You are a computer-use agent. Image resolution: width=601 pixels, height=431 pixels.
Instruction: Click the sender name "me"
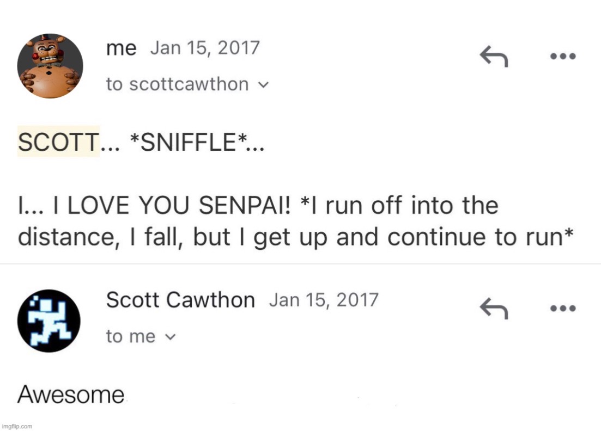(x=121, y=49)
